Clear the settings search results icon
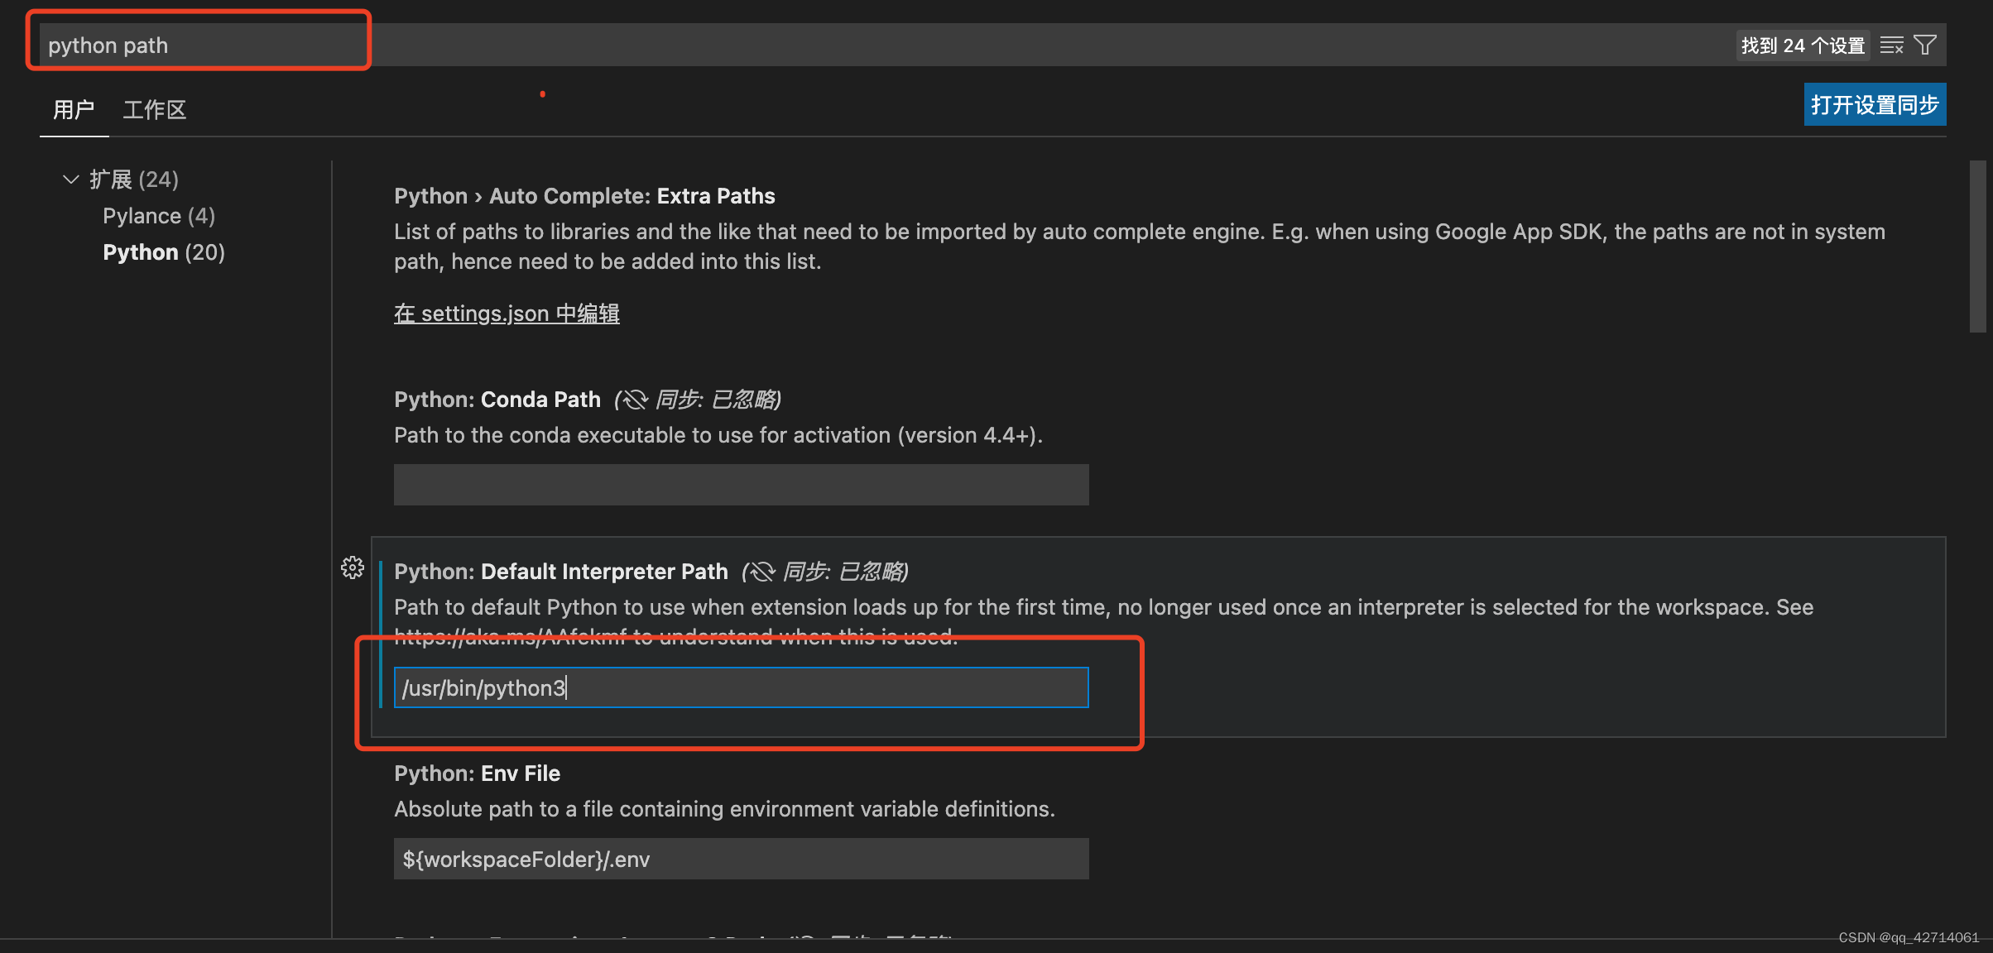The image size is (1993, 953). coord(1891,45)
